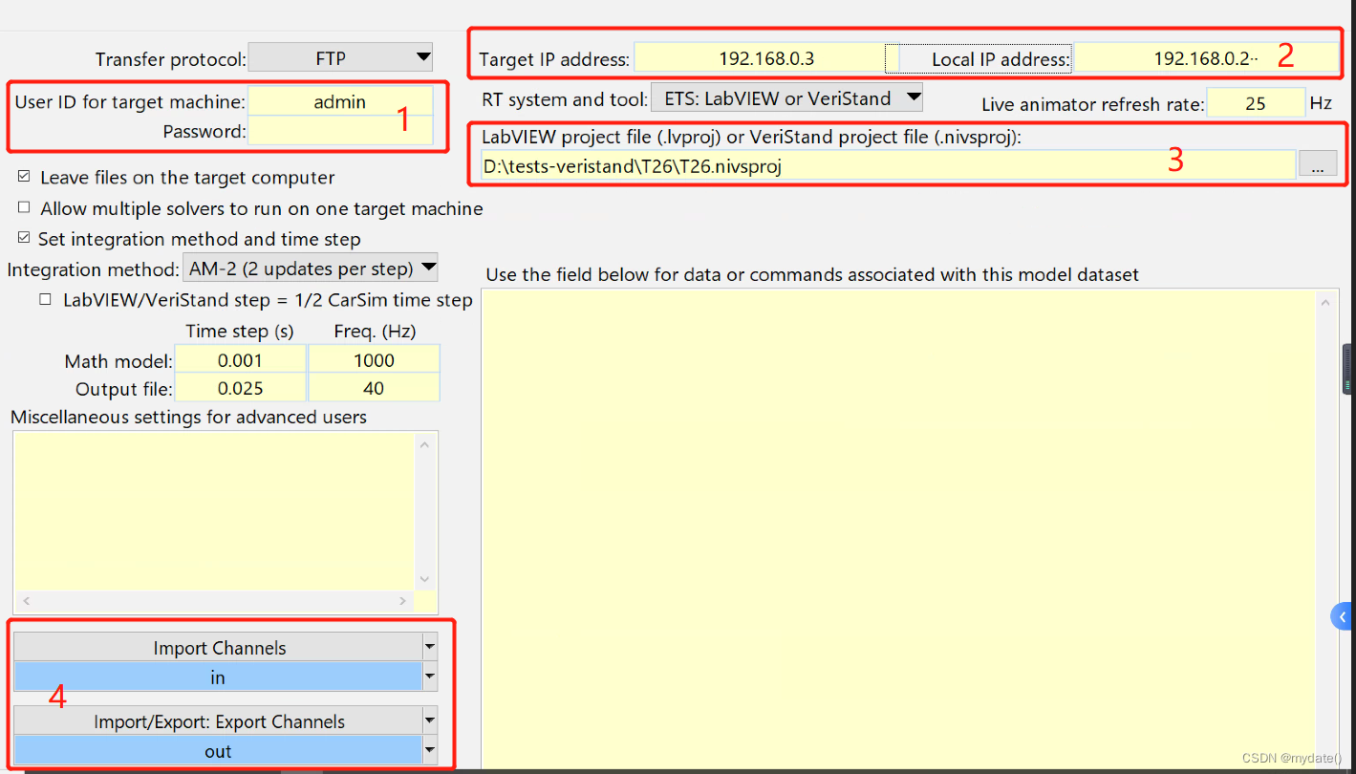Click the VeriStand project file path field
The width and height of the screenshot is (1356, 774).
888,166
